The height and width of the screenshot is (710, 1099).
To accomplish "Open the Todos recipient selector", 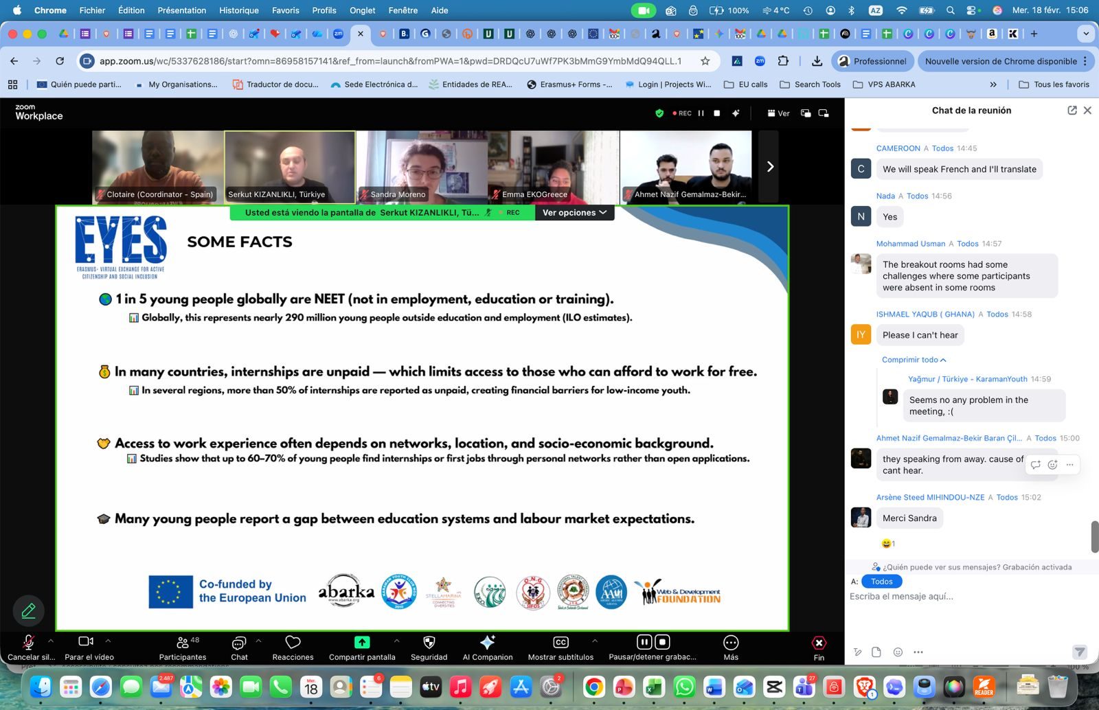I will [x=882, y=582].
